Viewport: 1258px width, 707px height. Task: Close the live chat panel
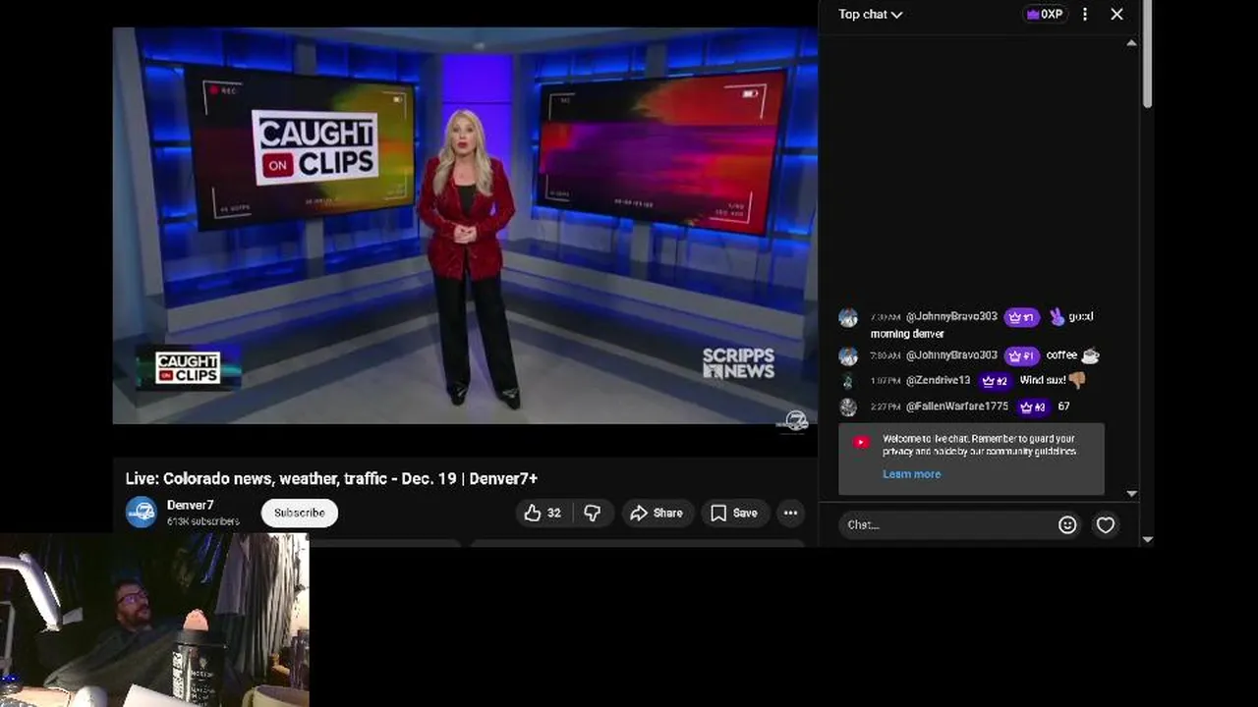(x=1116, y=14)
